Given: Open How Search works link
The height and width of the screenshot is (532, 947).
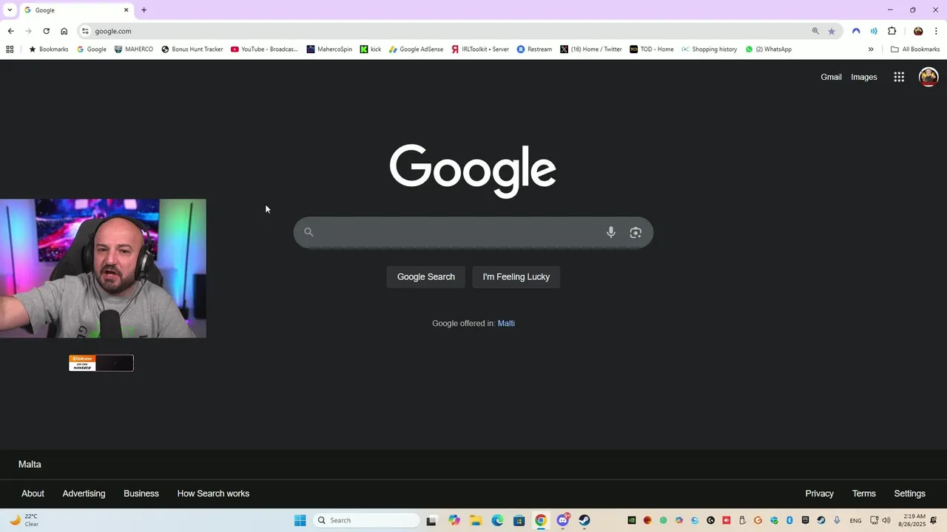Looking at the screenshot, I should pyautogui.click(x=213, y=494).
